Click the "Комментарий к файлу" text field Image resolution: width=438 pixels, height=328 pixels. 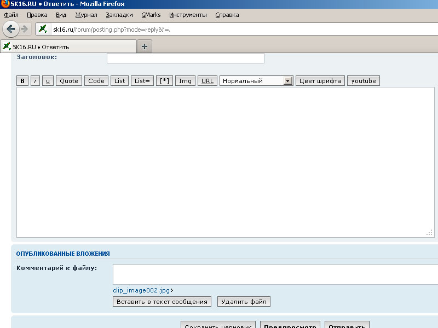[275, 274]
